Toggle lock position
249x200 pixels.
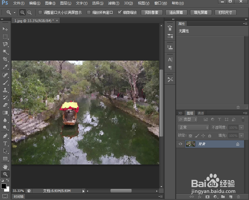203,136
